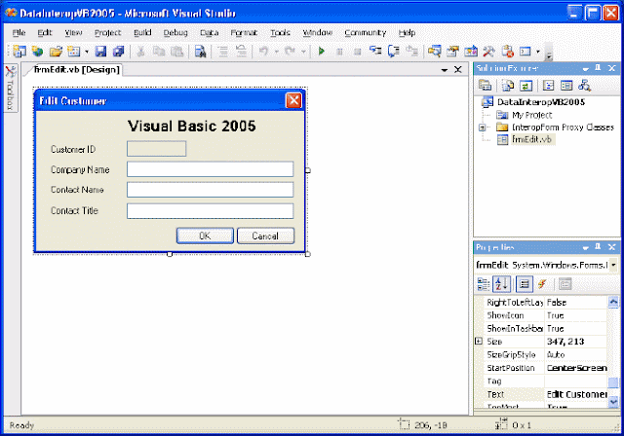Image resolution: width=624 pixels, height=436 pixels.
Task: Click the Step Over debug icon
Action: coord(394,52)
